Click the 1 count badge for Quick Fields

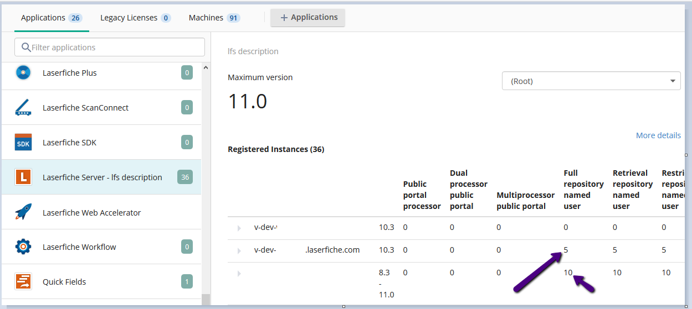187,282
